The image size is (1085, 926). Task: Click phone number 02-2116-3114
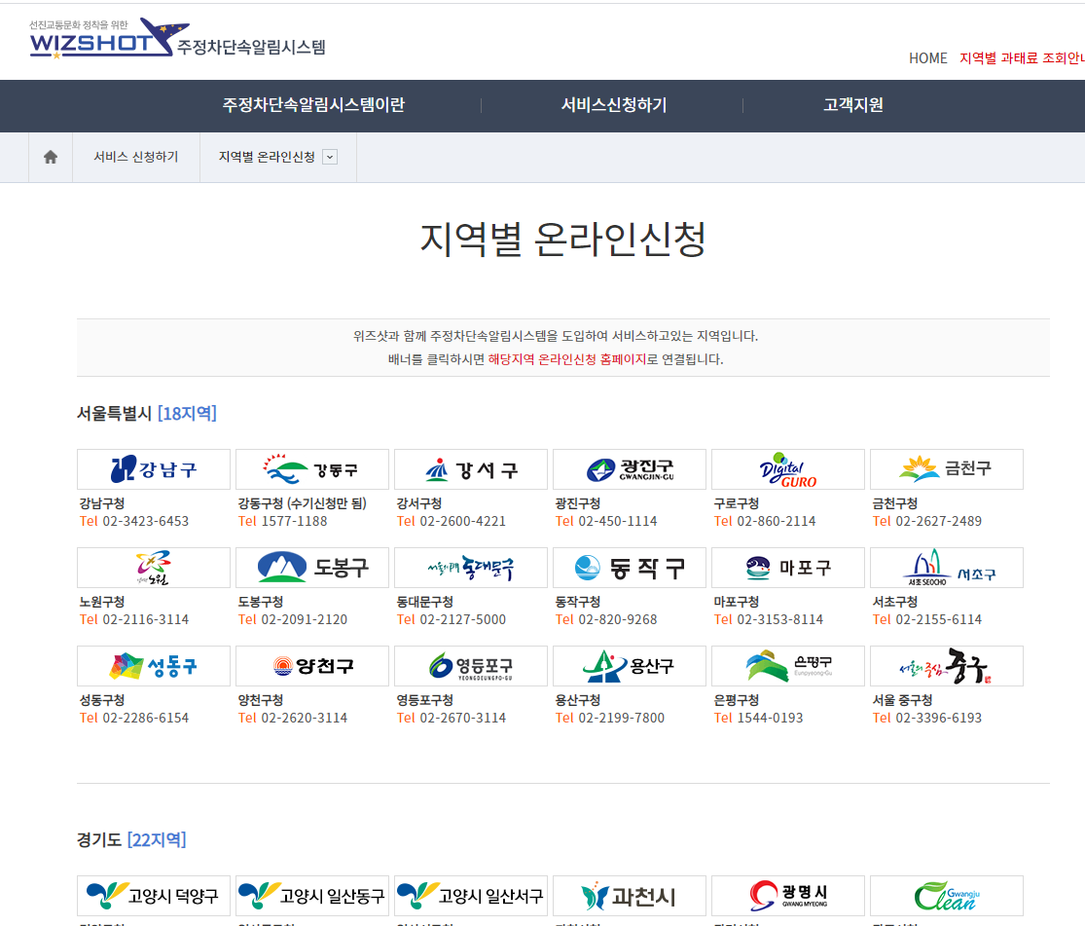tap(145, 620)
